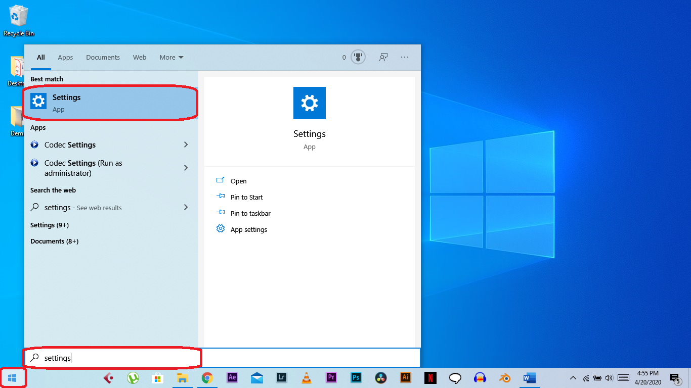Launch Adobe Photoshop from taskbar

coord(356,378)
